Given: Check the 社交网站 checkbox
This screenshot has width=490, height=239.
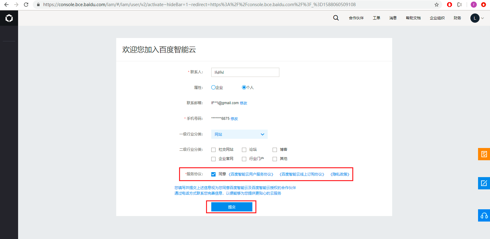Looking at the screenshot, I should (213, 150).
